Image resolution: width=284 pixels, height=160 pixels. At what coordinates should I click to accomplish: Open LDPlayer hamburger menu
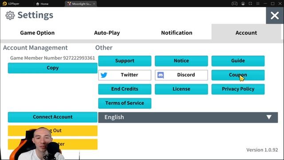tap(258, 4)
